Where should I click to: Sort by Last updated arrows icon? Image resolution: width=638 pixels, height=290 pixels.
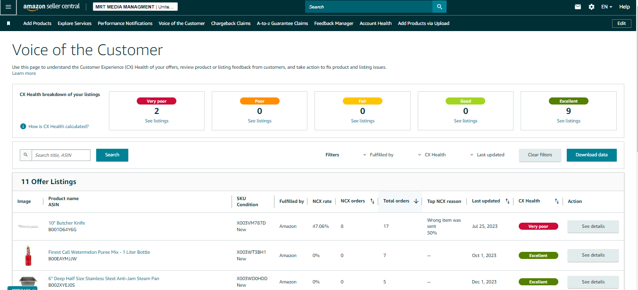pyautogui.click(x=507, y=201)
